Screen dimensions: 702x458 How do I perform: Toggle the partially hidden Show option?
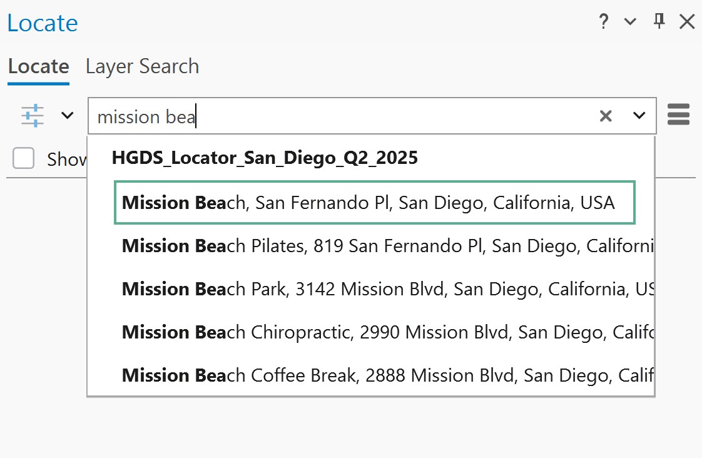click(x=23, y=158)
